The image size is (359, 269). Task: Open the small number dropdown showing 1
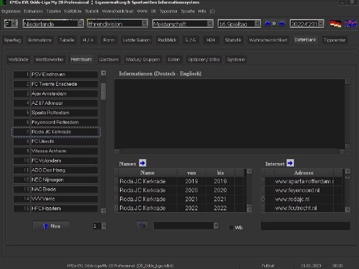(x=104, y=226)
